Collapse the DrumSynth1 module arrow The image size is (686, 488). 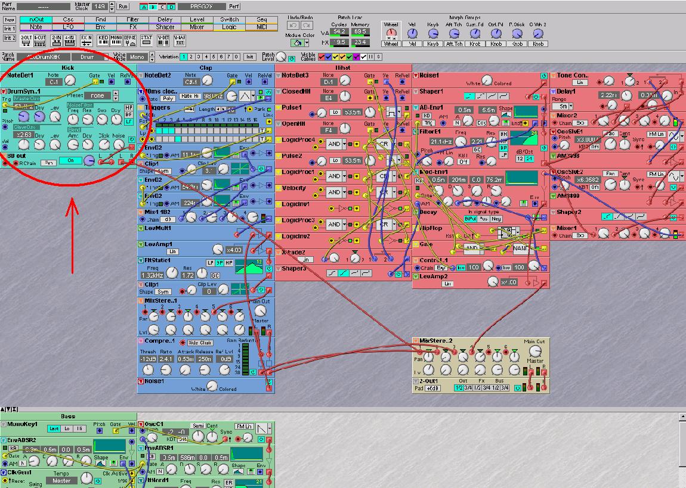point(4,92)
